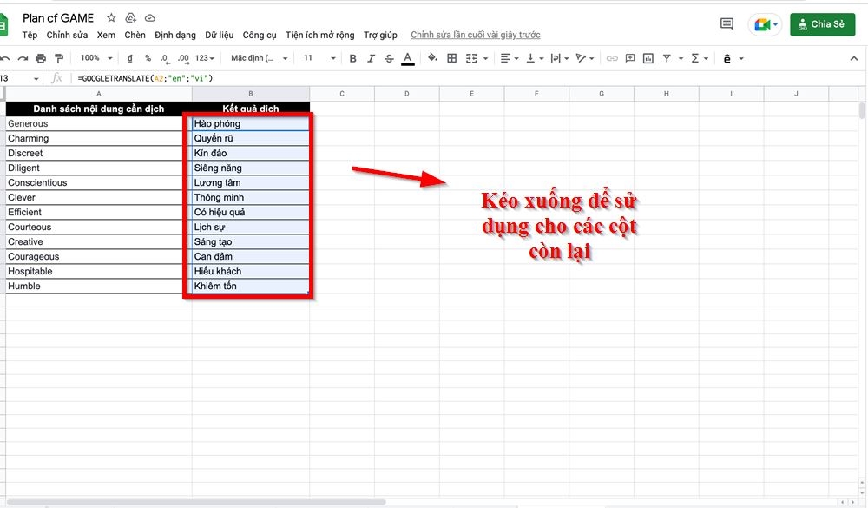Select cell containing Generous
This screenshot has width=868, height=508.
pyautogui.click(x=99, y=123)
